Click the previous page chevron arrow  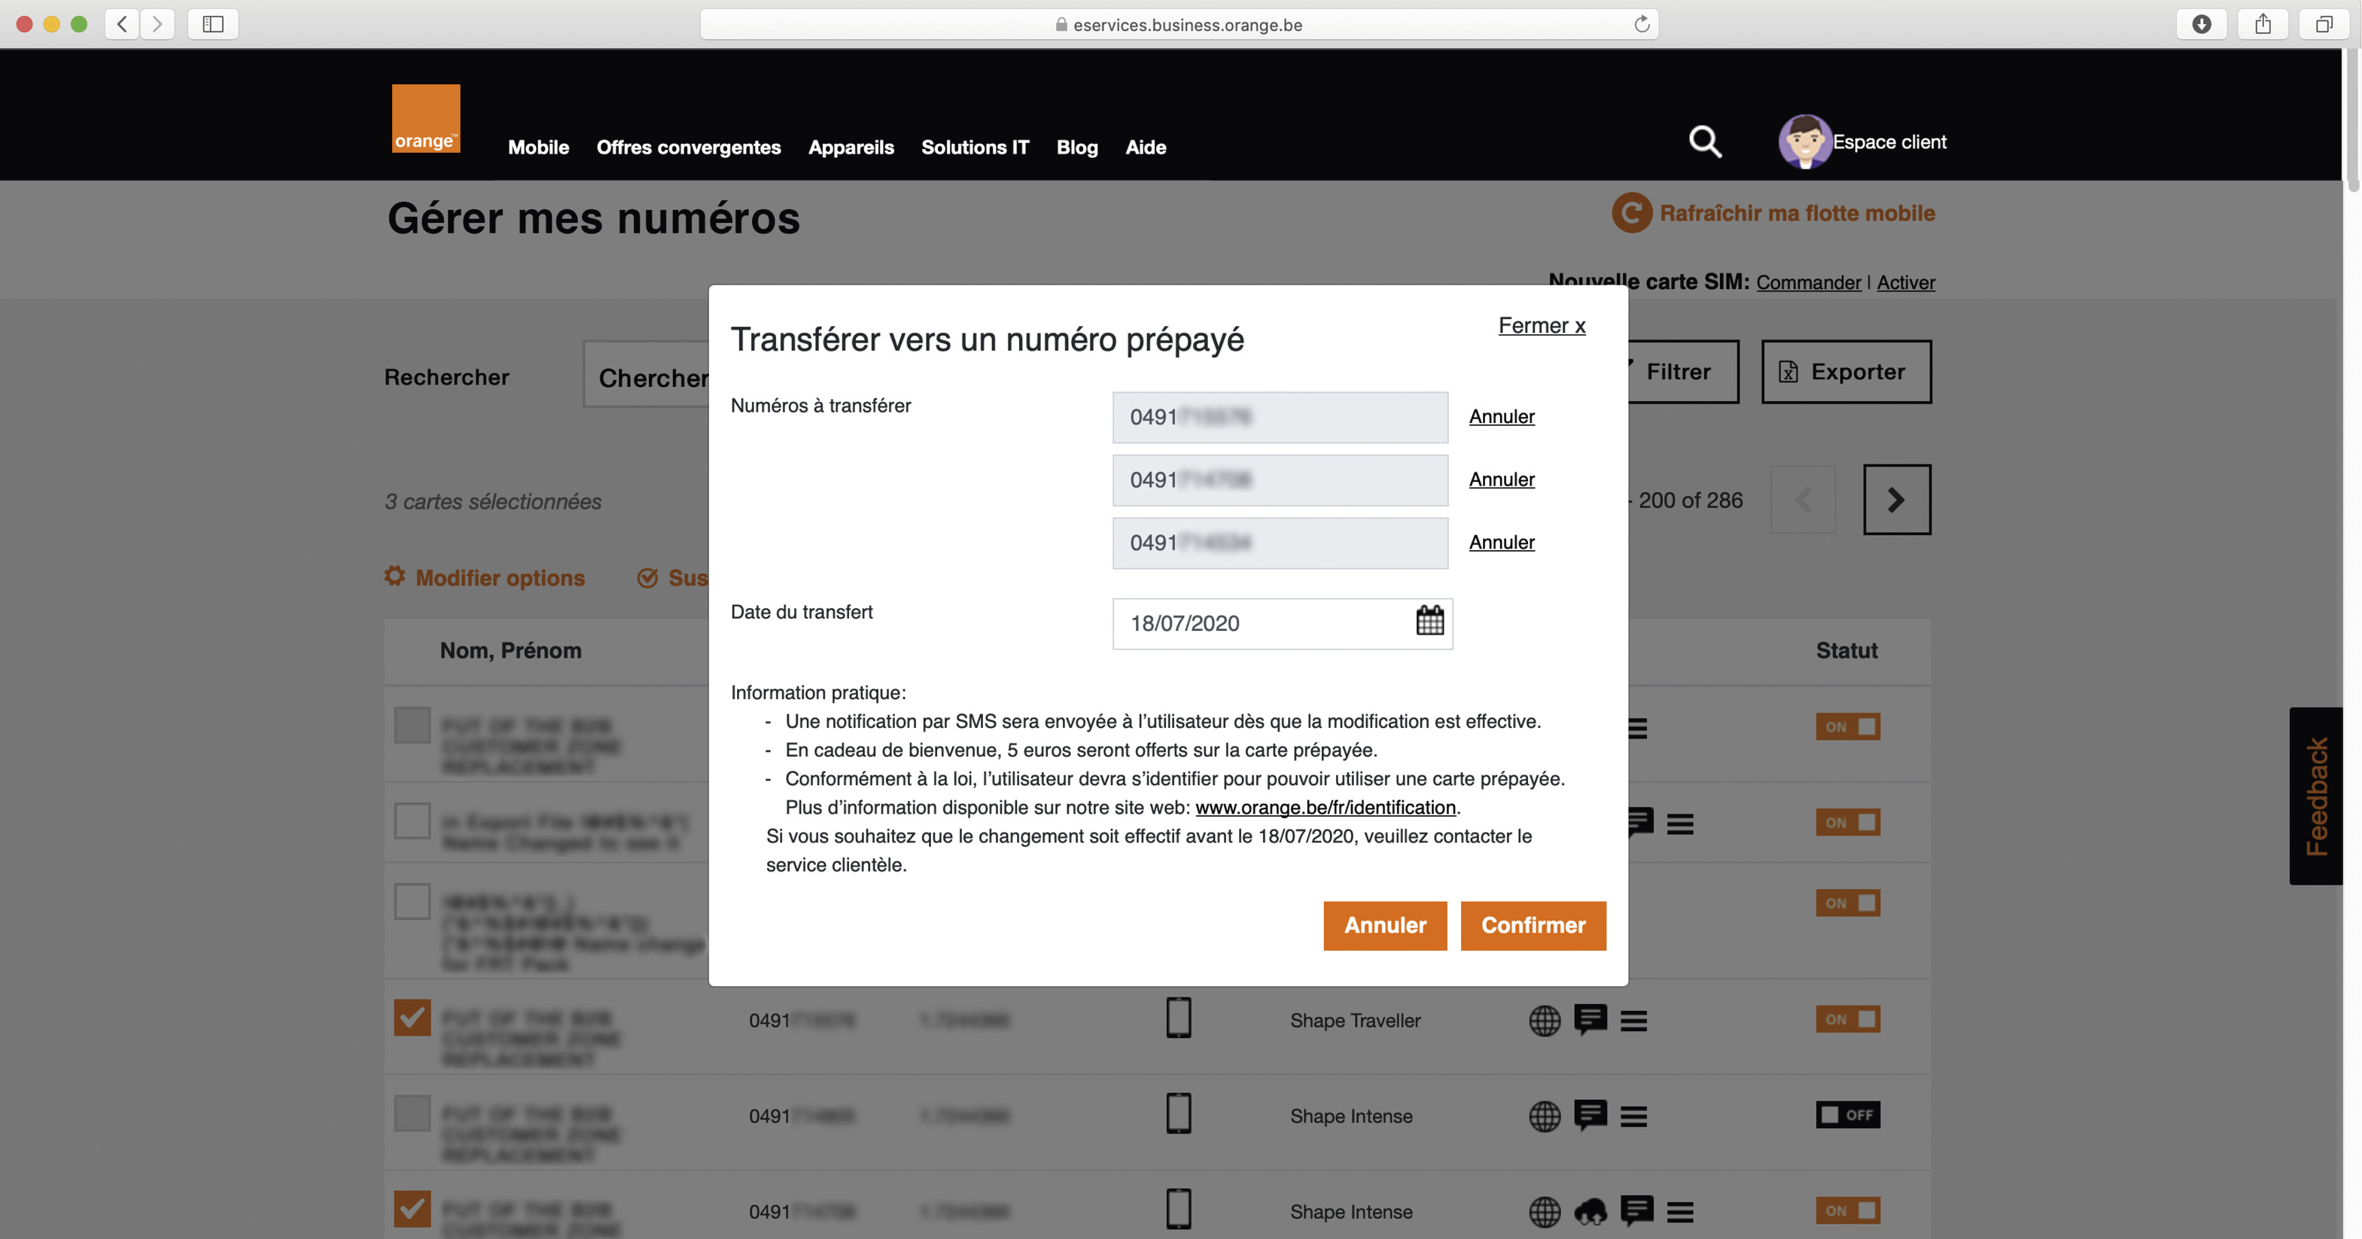1802,500
